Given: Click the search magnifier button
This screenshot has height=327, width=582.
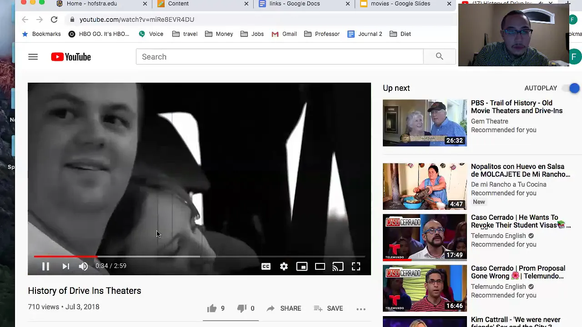Looking at the screenshot, I should click(x=439, y=56).
